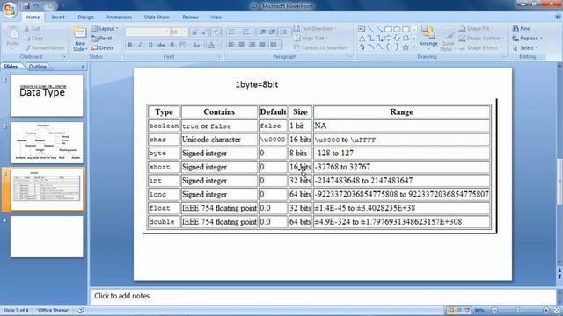Image resolution: width=563 pixels, height=316 pixels.
Task: Open the Office Button menu
Action: pos(10,9)
